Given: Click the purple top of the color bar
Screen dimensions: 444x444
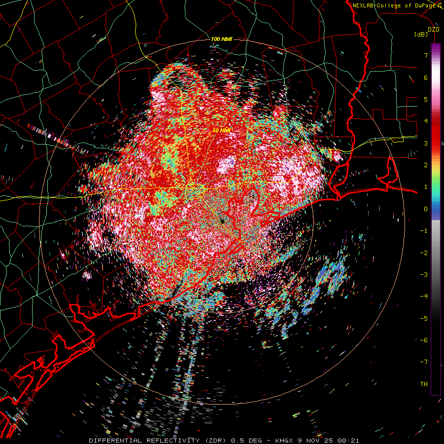Looking at the screenshot, I should click(x=436, y=49).
